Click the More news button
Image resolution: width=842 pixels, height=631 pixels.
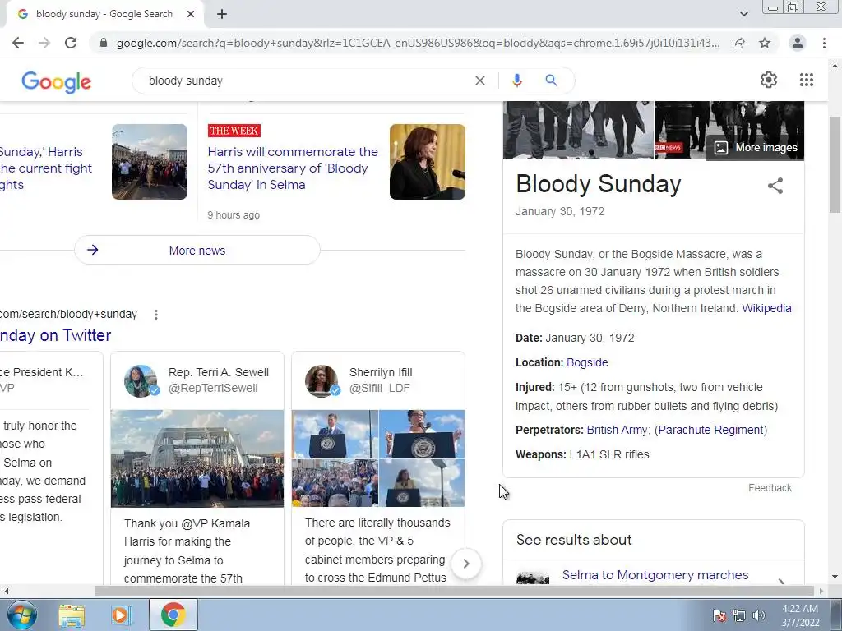pos(197,250)
